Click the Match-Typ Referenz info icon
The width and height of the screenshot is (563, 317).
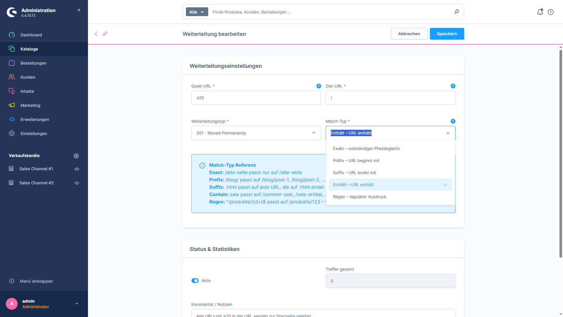[x=202, y=166]
